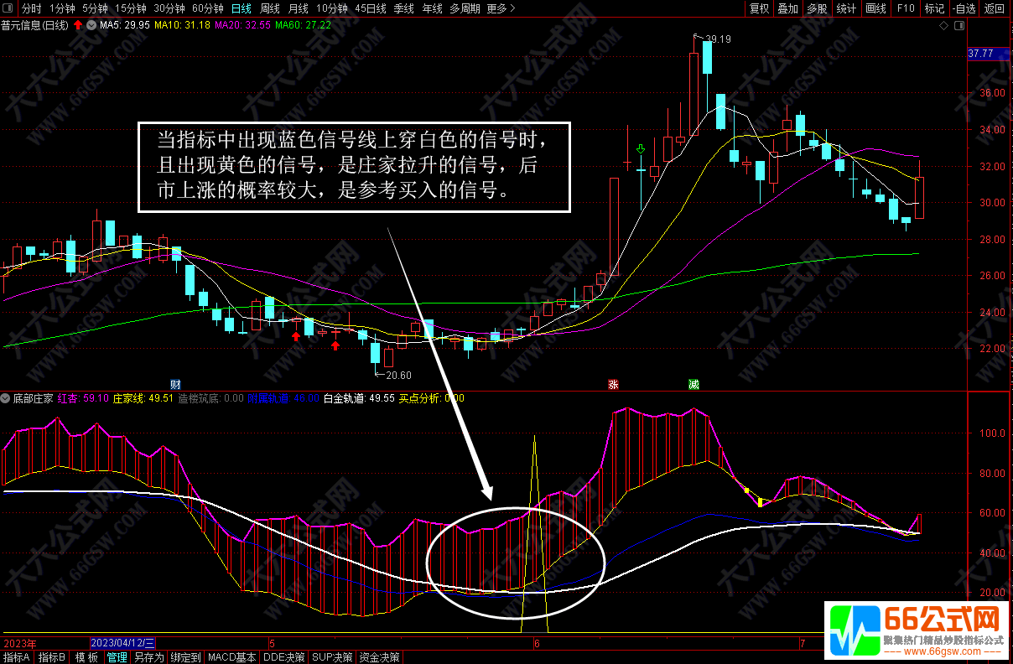
Task: Click the red 涨 marker on chart
Action: coord(613,384)
